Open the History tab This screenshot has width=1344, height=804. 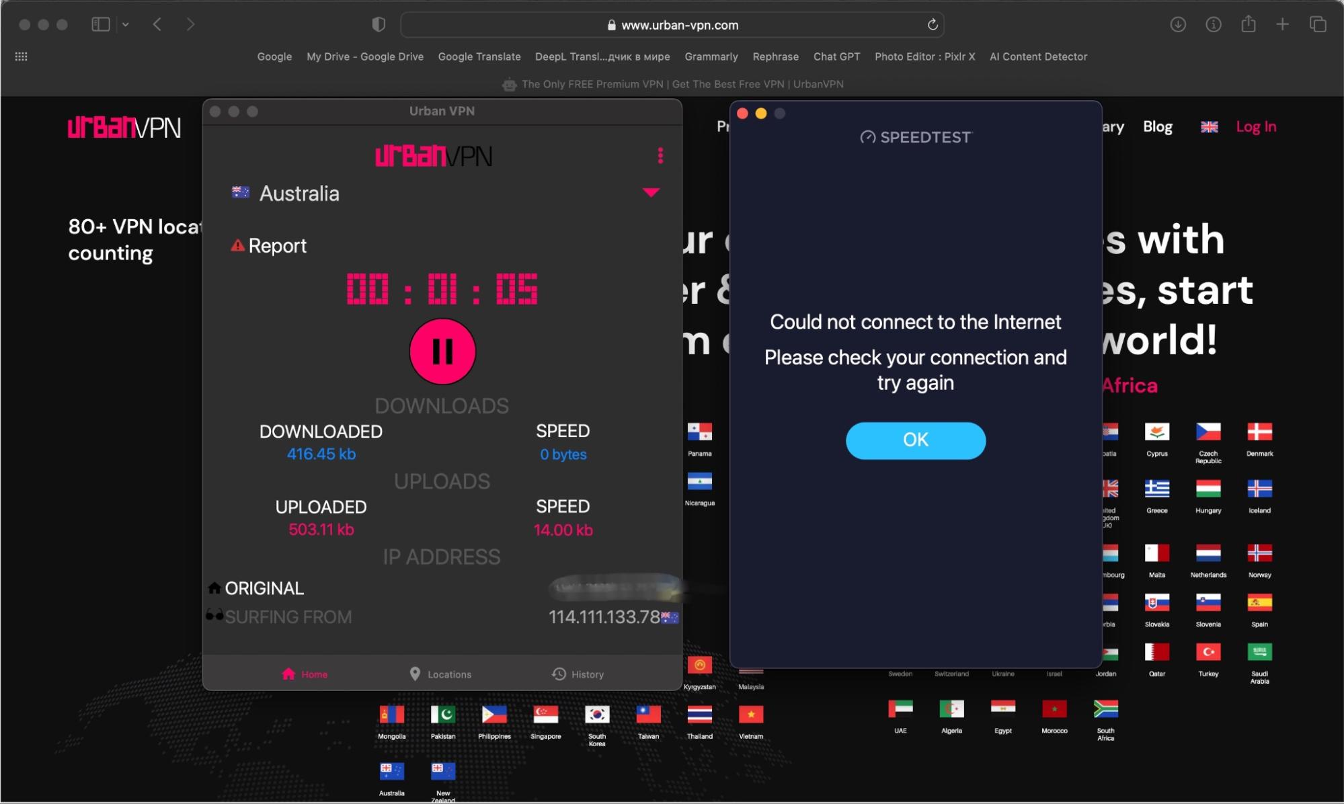coord(578,674)
